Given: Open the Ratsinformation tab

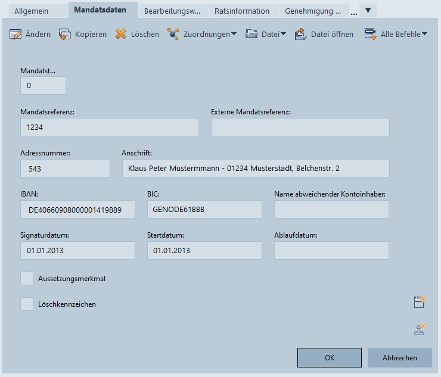Looking at the screenshot, I should tap(242, 11).
